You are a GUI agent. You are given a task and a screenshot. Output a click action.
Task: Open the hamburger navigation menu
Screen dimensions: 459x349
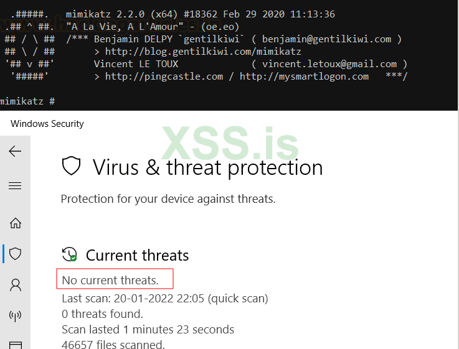[x=15, y=185]
